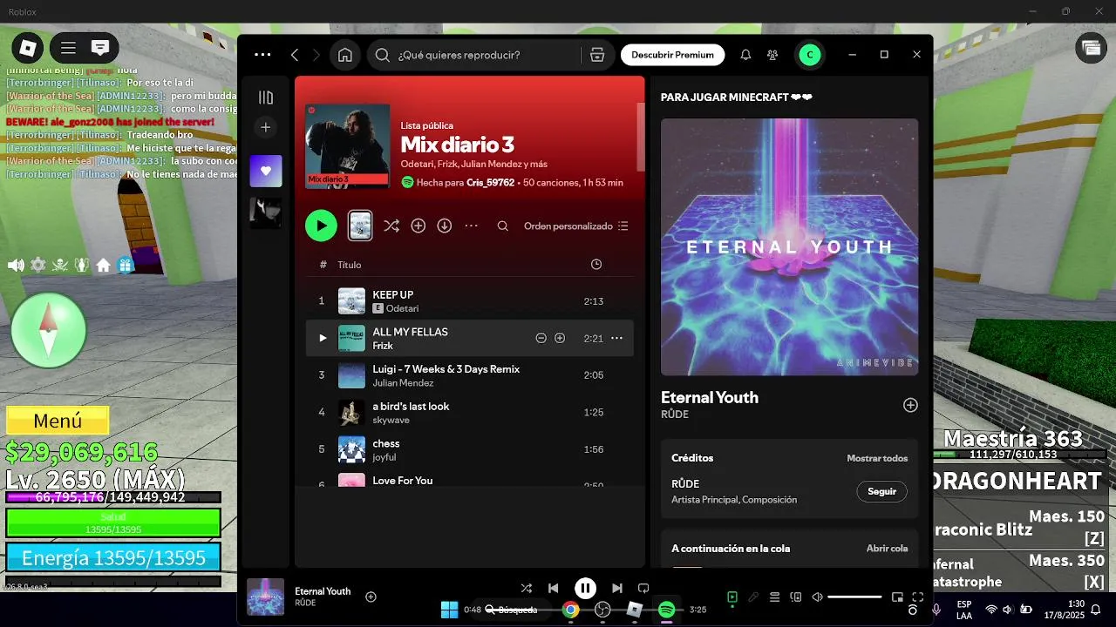Click the Título column header

coord(350,265)
